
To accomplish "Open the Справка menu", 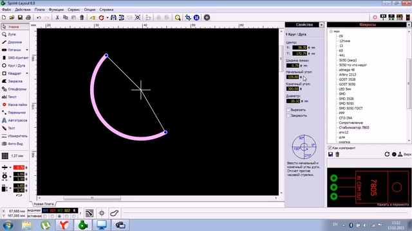I will pos(106,10).
